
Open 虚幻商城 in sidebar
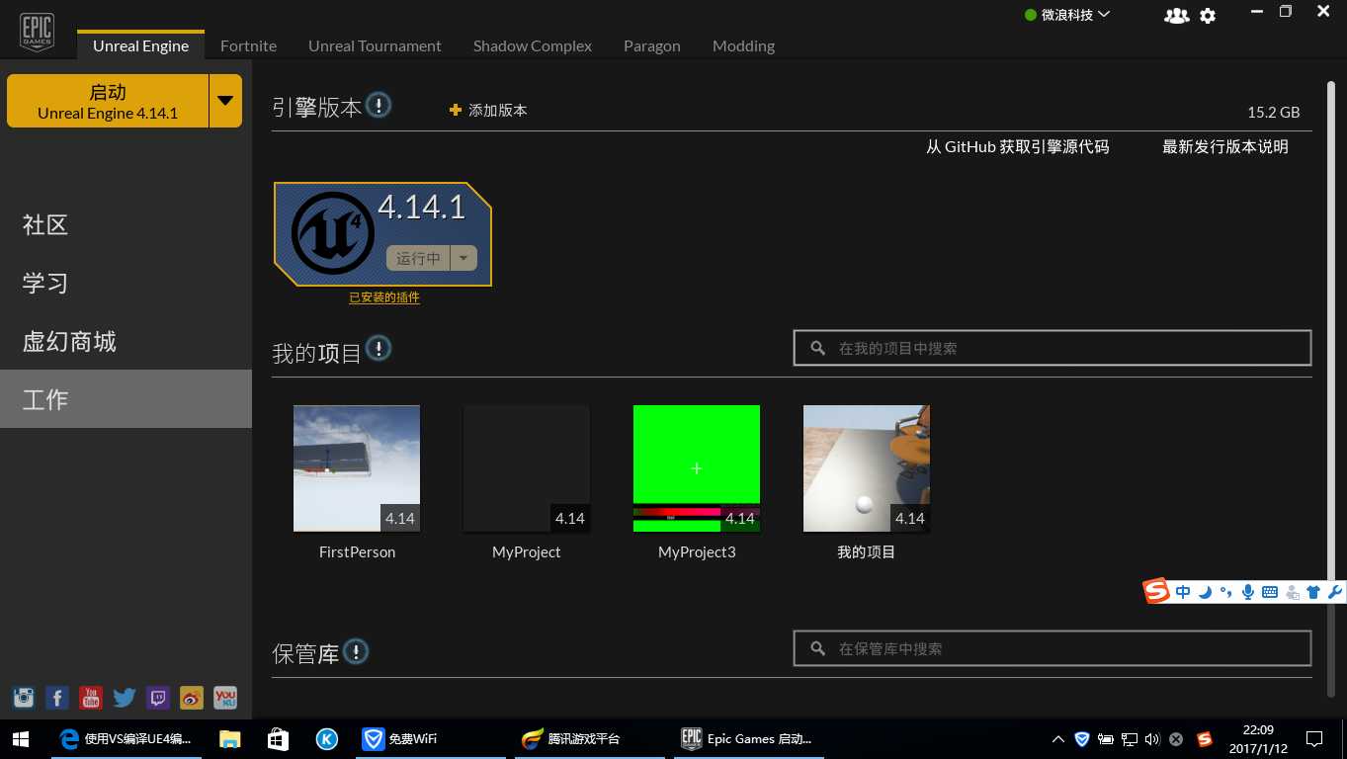point(126,341)
